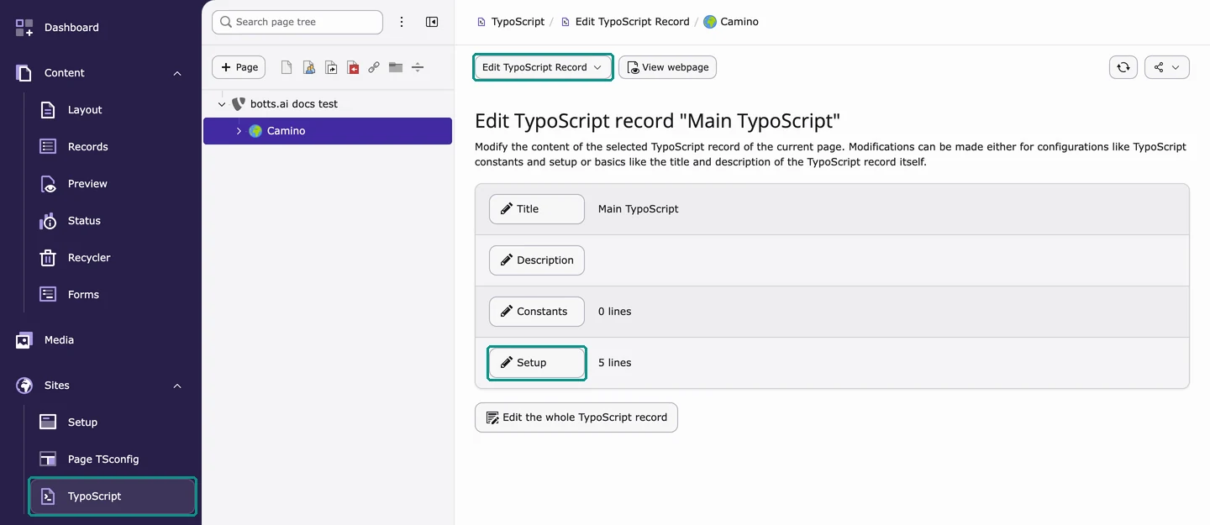Click the Sites globe icon
Image resolution: width=1210 pixels, height=525 pixels.
(24, 386)
